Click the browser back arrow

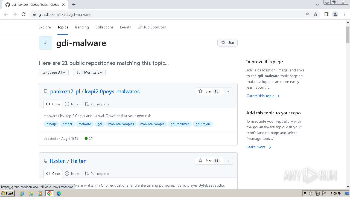click(x=6, y=14)
